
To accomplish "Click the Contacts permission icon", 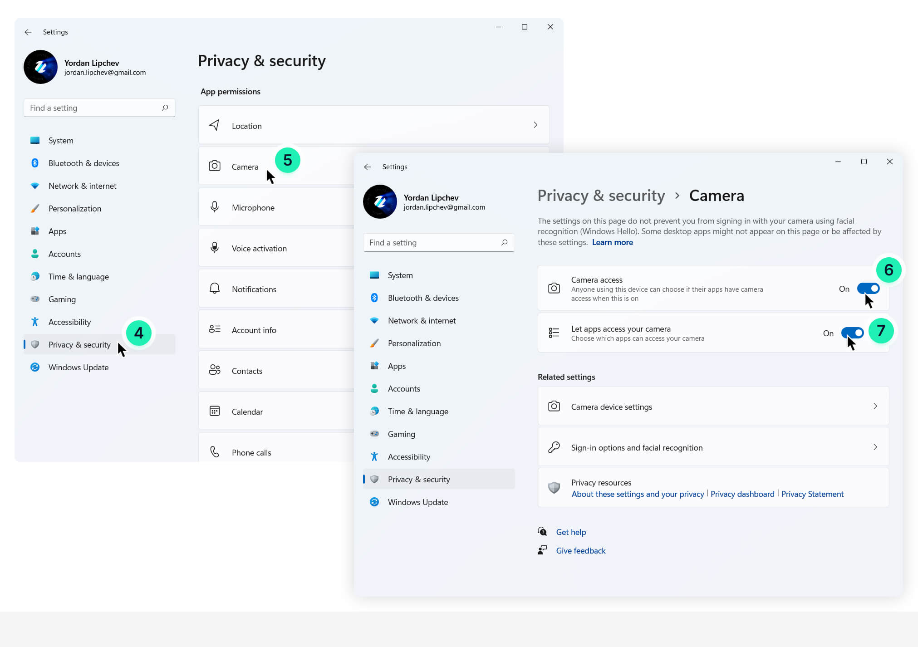I will (214, 370).
